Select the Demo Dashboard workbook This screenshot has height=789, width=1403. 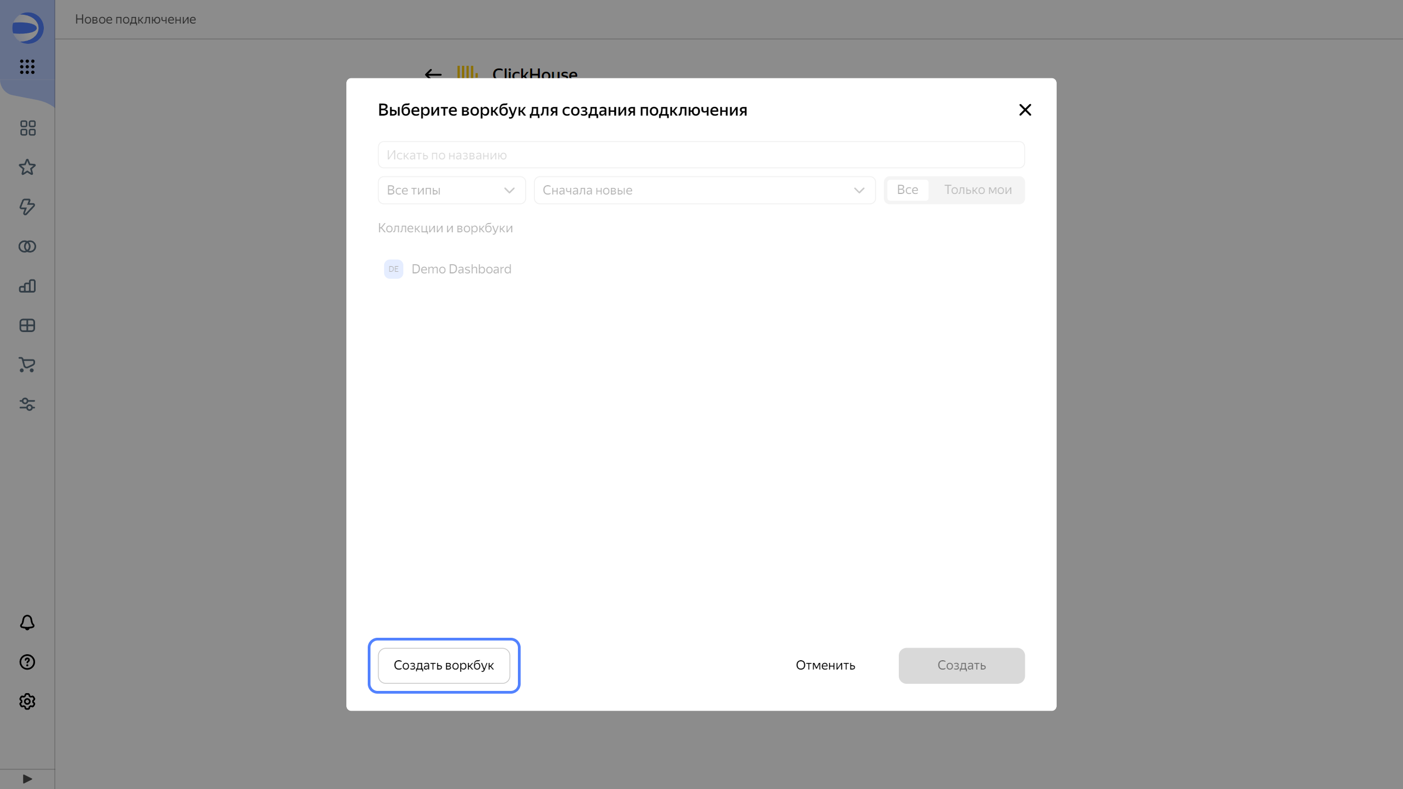point(460,269)
